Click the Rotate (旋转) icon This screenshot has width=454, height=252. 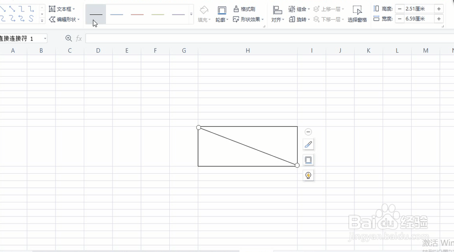[x=292, y=19]
